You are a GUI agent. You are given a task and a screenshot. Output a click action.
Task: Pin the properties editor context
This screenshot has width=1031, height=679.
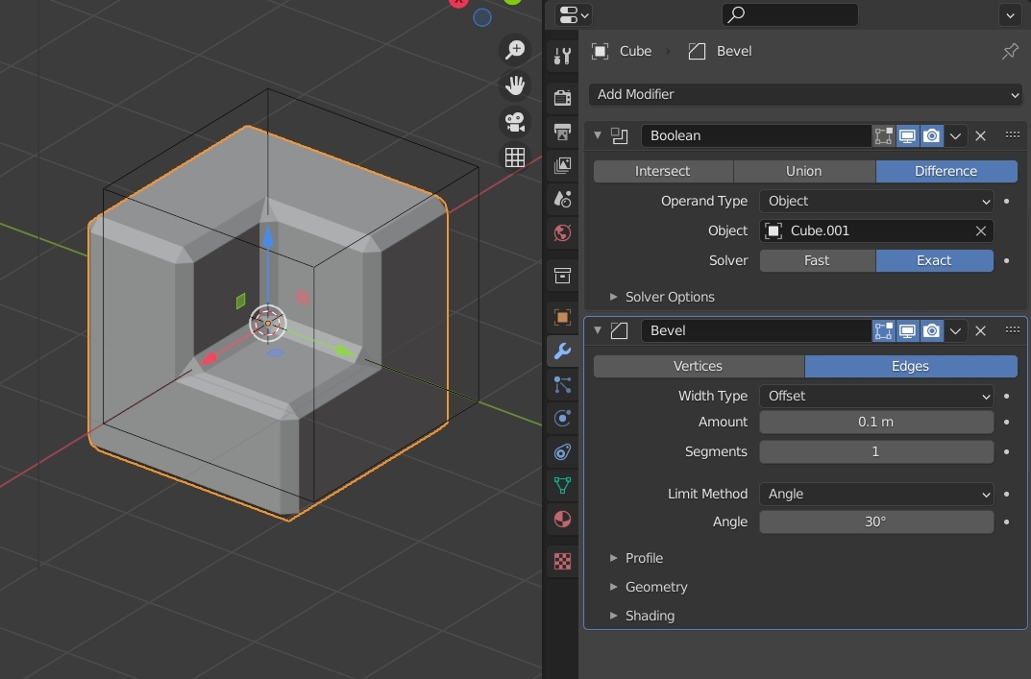(x=1010, y=52)
